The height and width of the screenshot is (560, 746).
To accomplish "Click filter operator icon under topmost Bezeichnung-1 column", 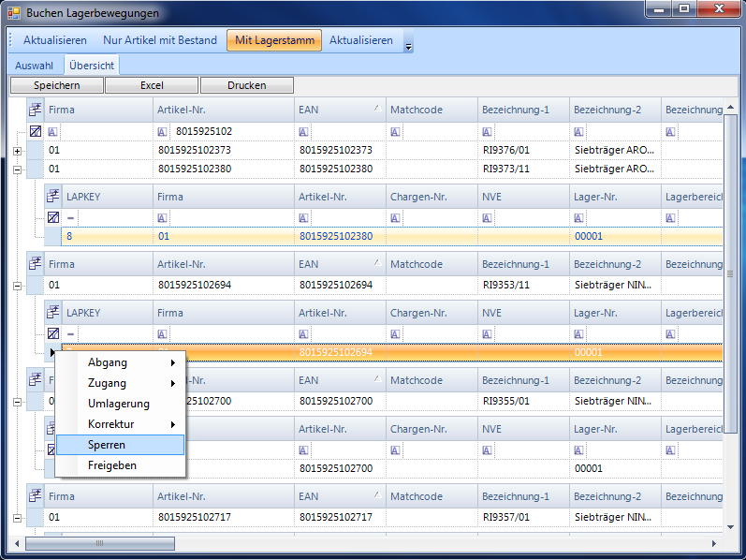I will 488,132.
